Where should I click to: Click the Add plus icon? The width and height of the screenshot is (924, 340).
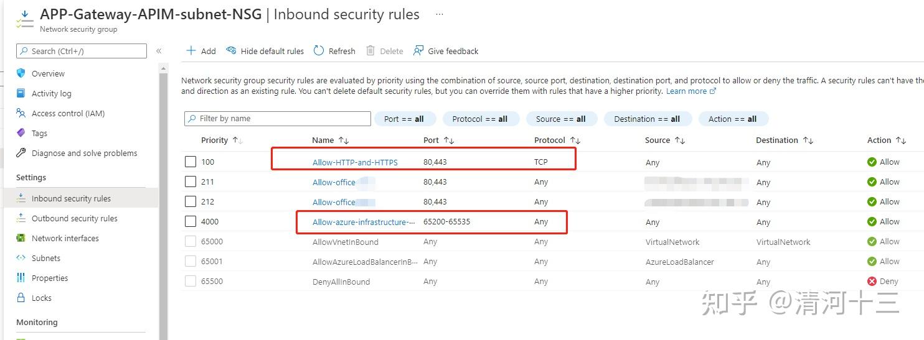click(191, 51)
